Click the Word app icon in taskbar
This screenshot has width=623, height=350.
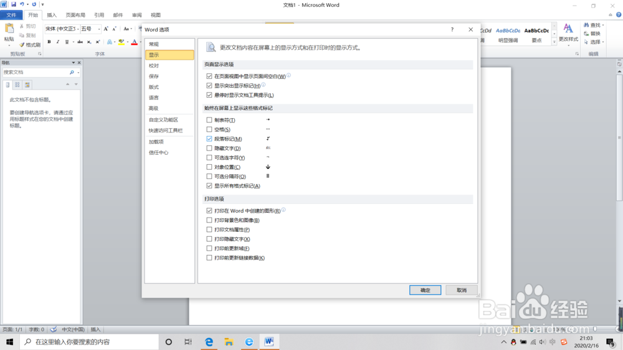(x=269, y=342)
